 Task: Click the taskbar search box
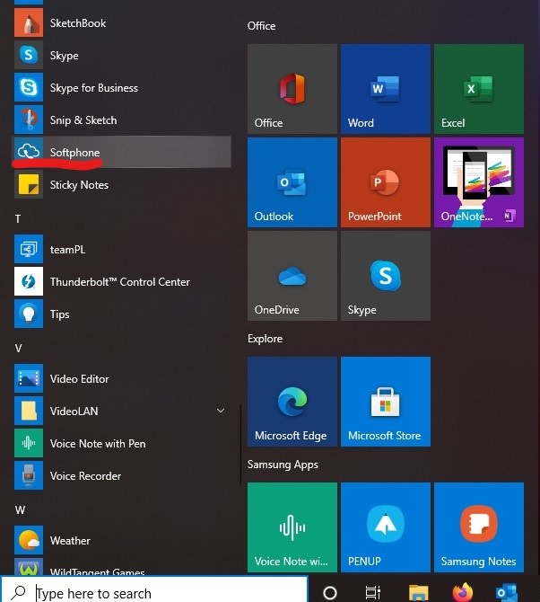154,589
